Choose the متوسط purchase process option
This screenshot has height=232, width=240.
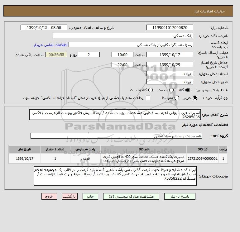point(177,98)
